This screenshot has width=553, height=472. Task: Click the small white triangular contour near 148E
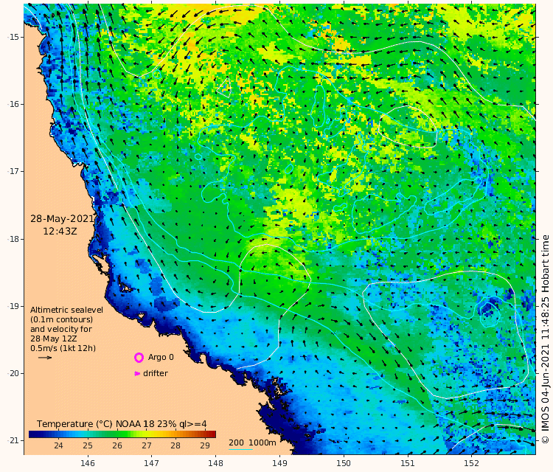click(224, 87)
